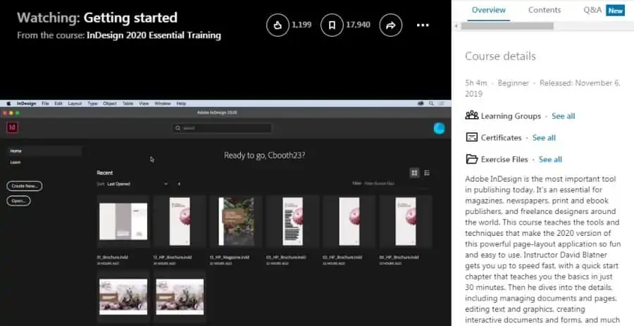Click the thumbs-up like icon
Screen dimensions: 634x326
tap(278, 25)
